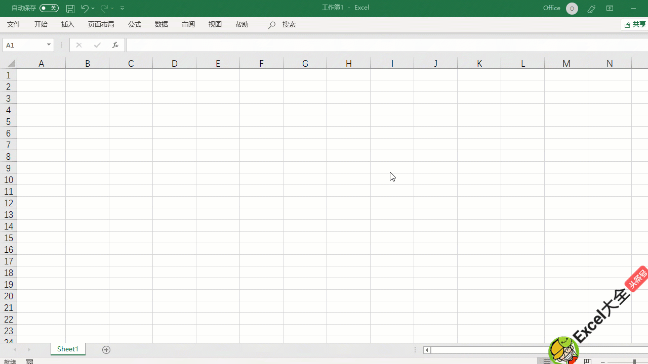Image resolution: width=648 pixels, height=364 pixels.
Task: Save the workbook with the floppy disk icon
Action: (x=70, y=9)
